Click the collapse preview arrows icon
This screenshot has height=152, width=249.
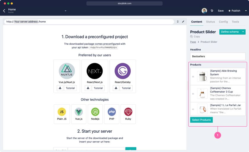coord(183,22)
